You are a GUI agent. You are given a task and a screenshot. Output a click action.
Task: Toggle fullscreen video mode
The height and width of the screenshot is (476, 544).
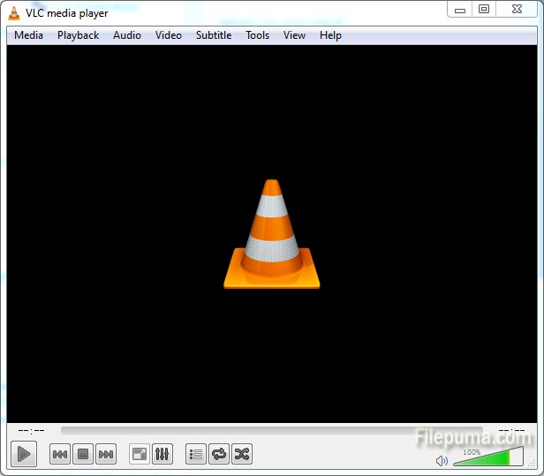(x=140, y=454)
